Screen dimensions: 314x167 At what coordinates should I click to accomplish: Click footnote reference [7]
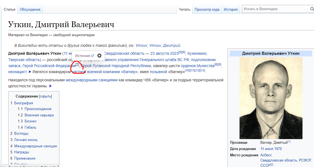pos(77,65)
